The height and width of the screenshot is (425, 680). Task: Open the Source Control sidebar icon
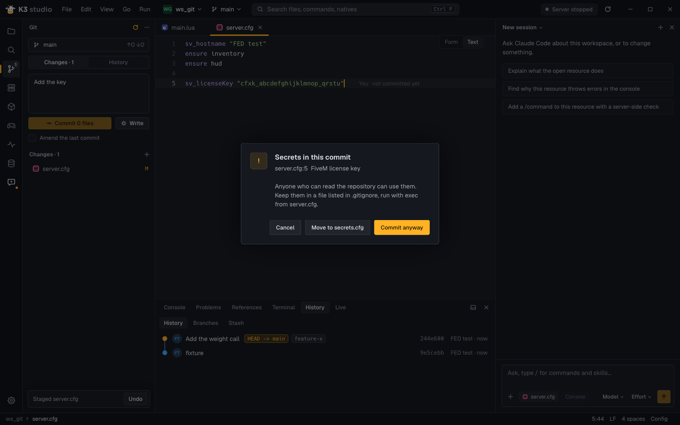click(11, 69)
